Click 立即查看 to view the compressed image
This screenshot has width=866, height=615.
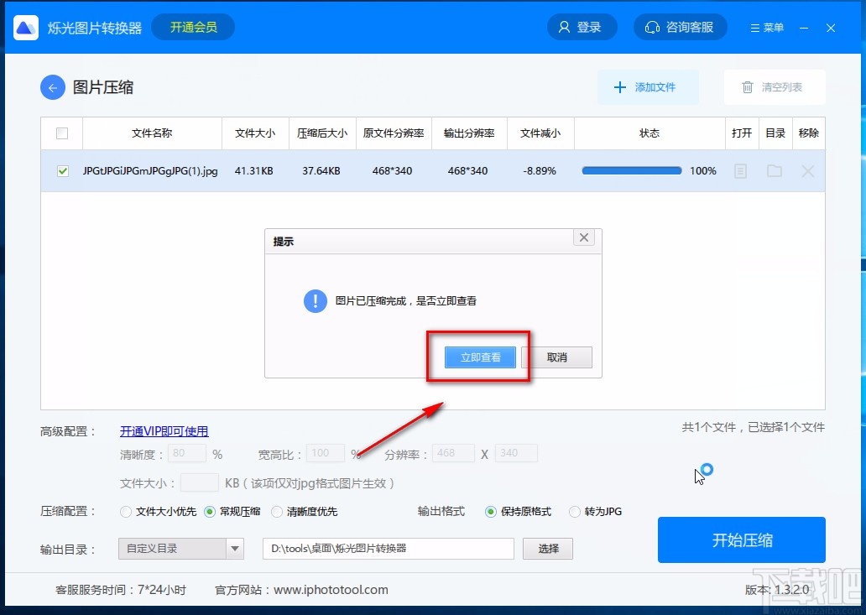pos(479,356)
